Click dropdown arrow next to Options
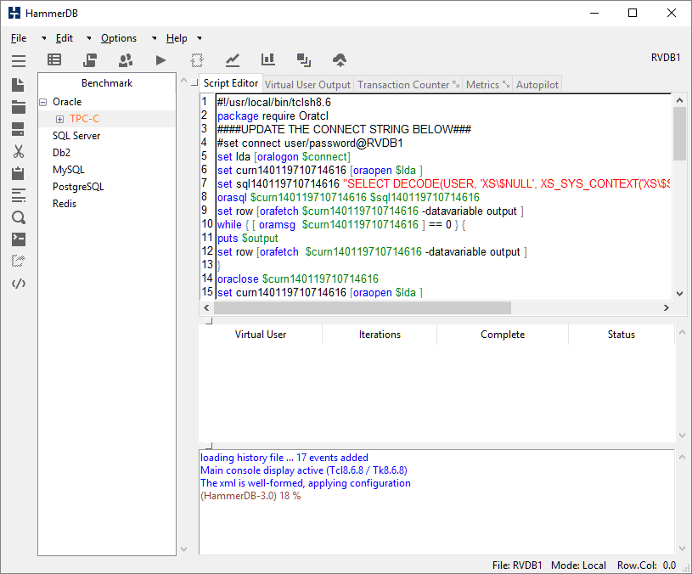 154,38
